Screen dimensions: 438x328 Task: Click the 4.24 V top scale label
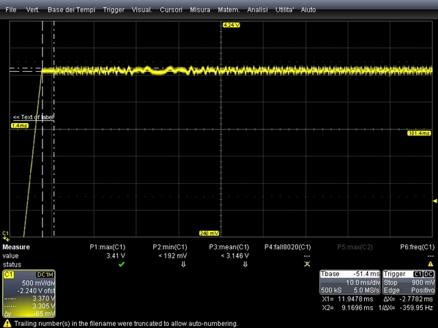point(231,25)
